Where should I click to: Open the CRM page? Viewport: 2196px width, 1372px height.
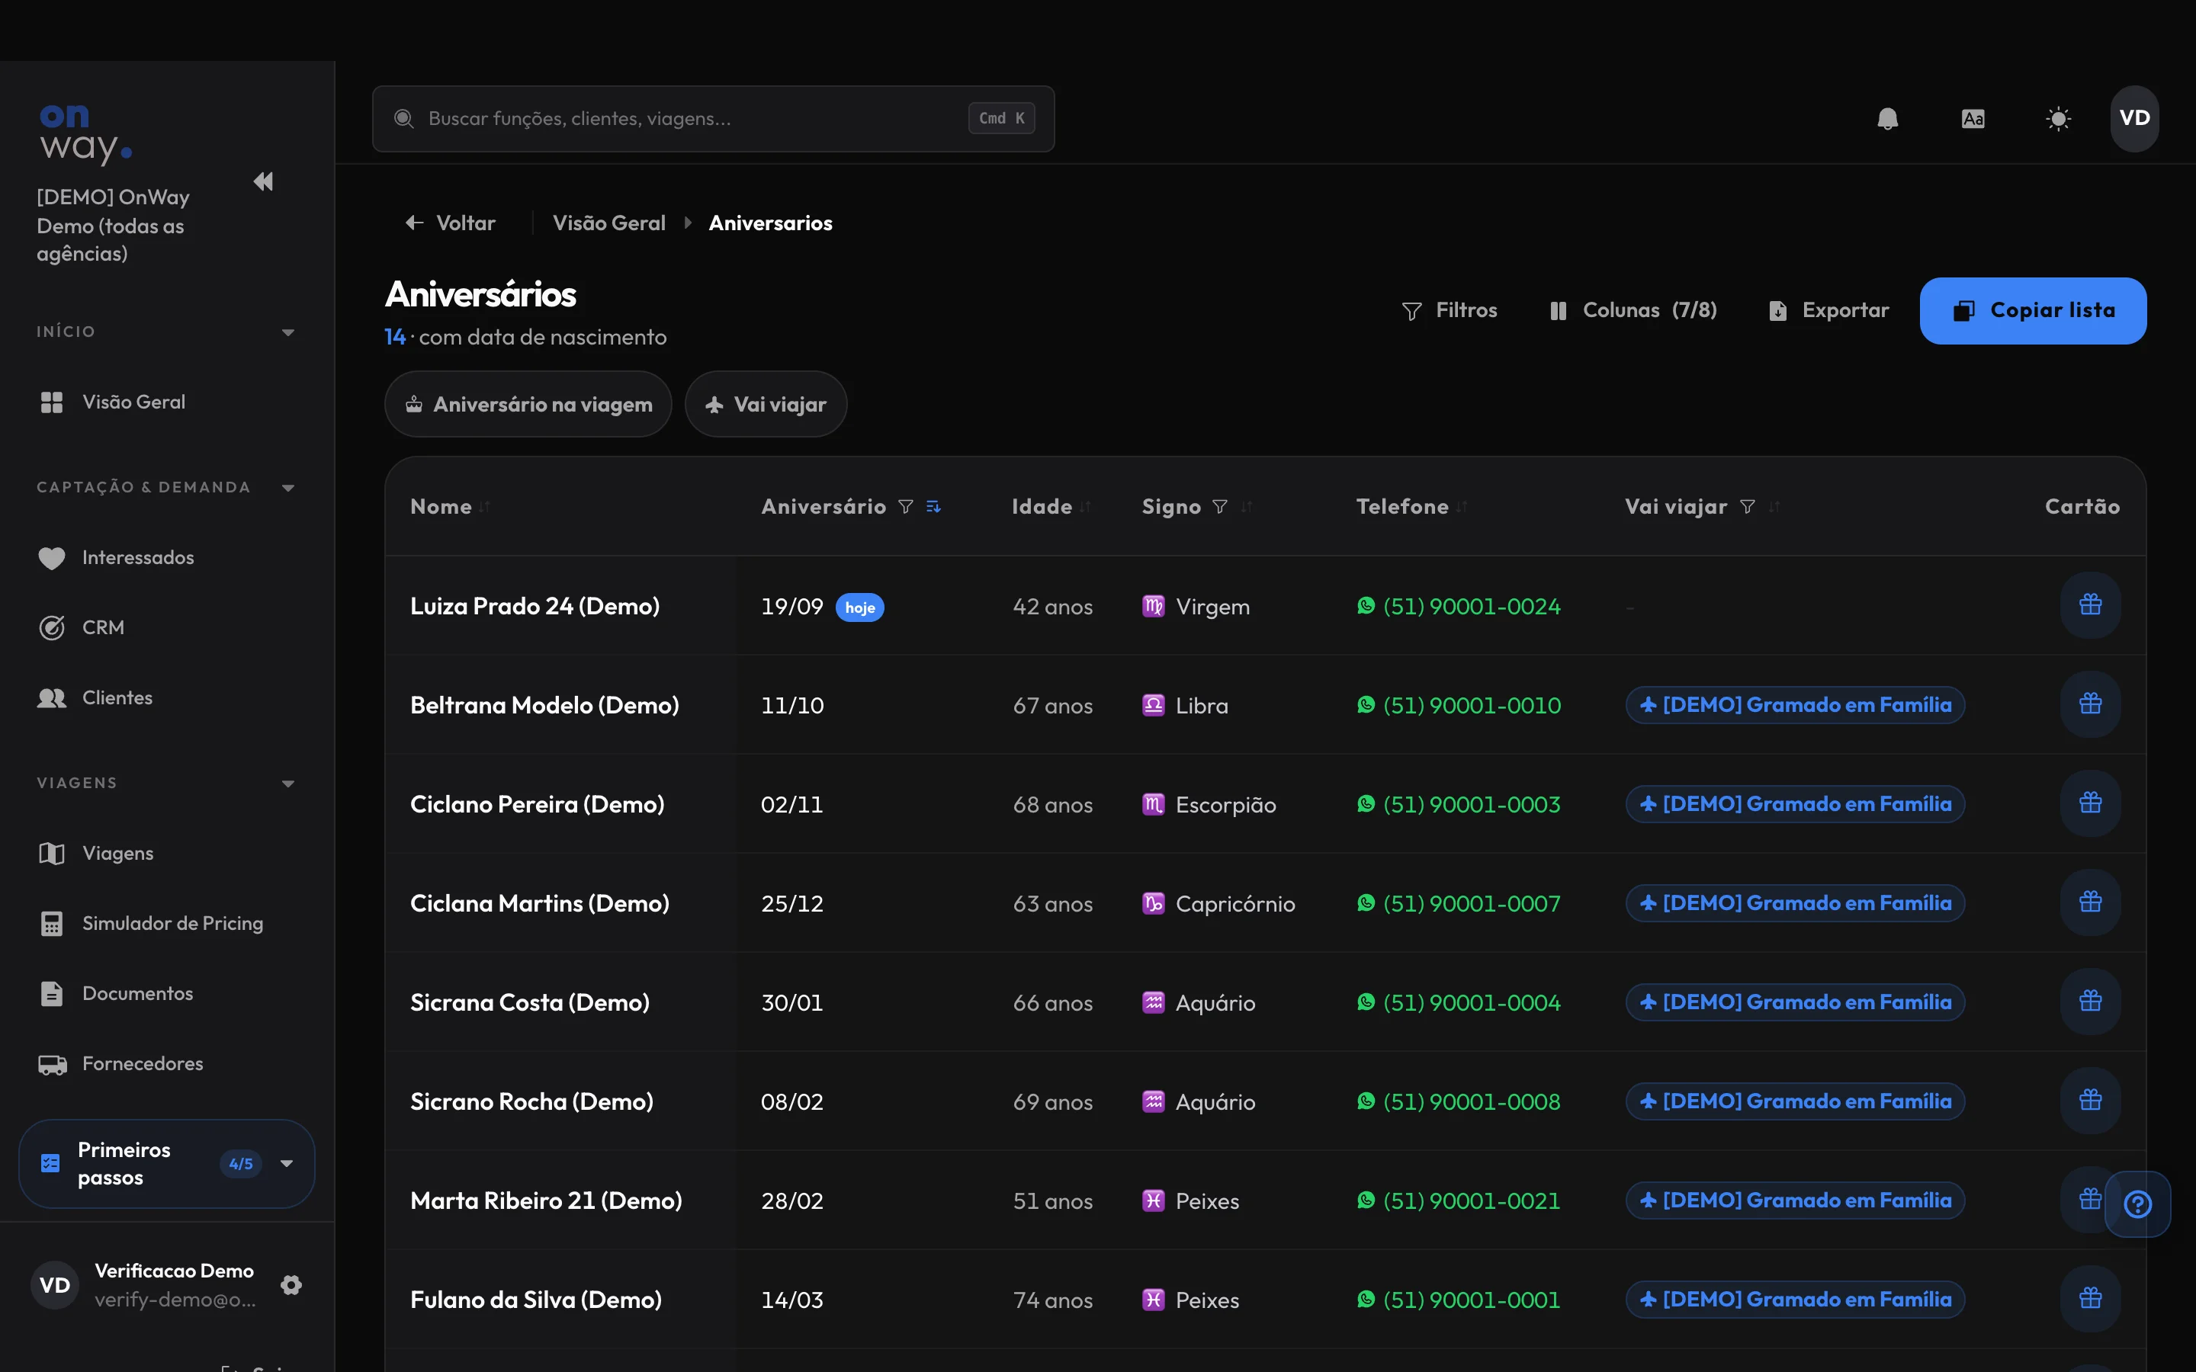[167, 628]
